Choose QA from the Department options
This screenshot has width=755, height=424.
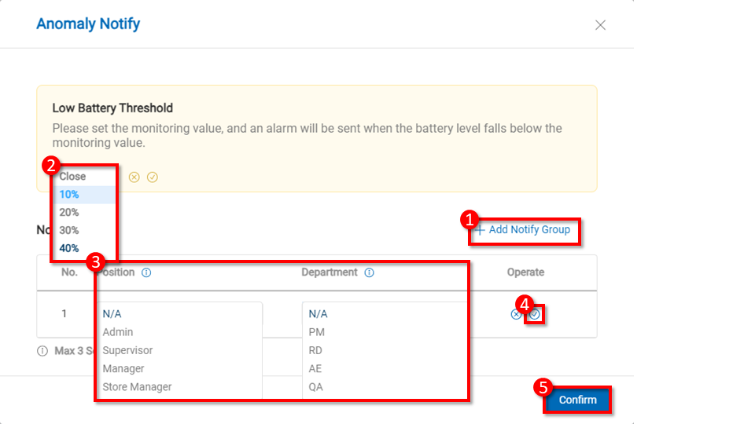pos(315,386)
